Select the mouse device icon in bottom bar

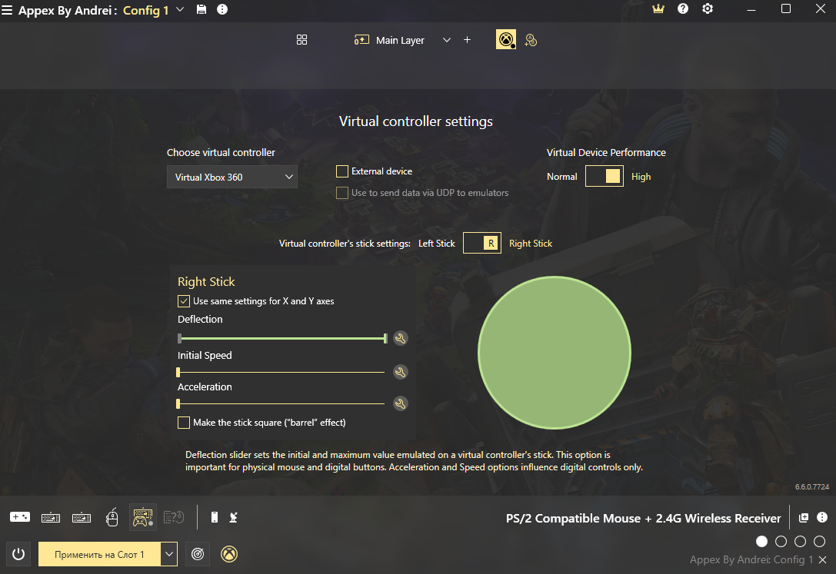click(x=112, y=518)
